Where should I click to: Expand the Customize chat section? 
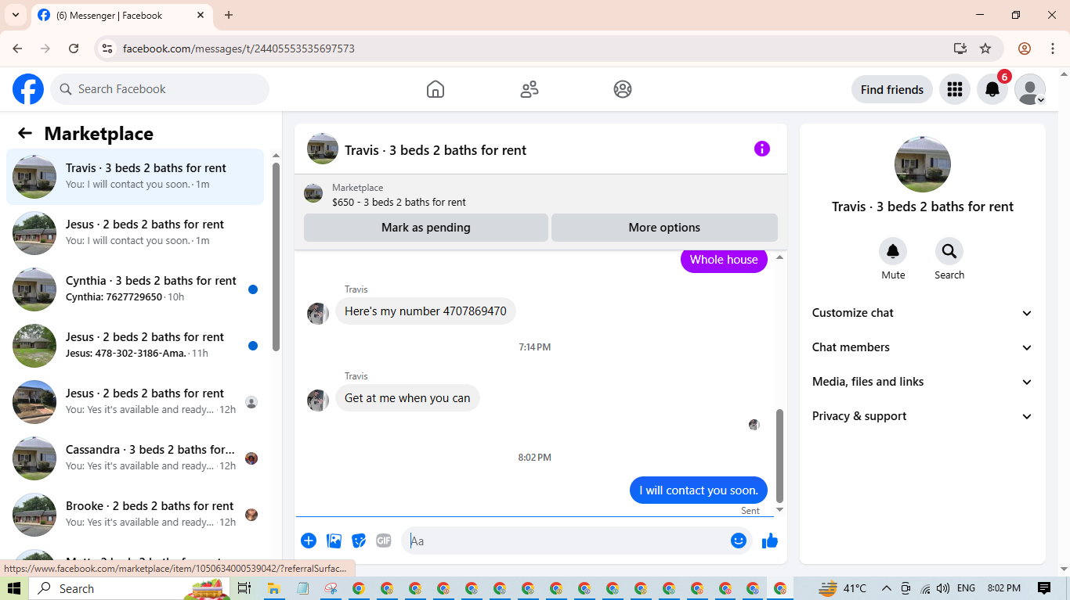click(x=923, y=313)
